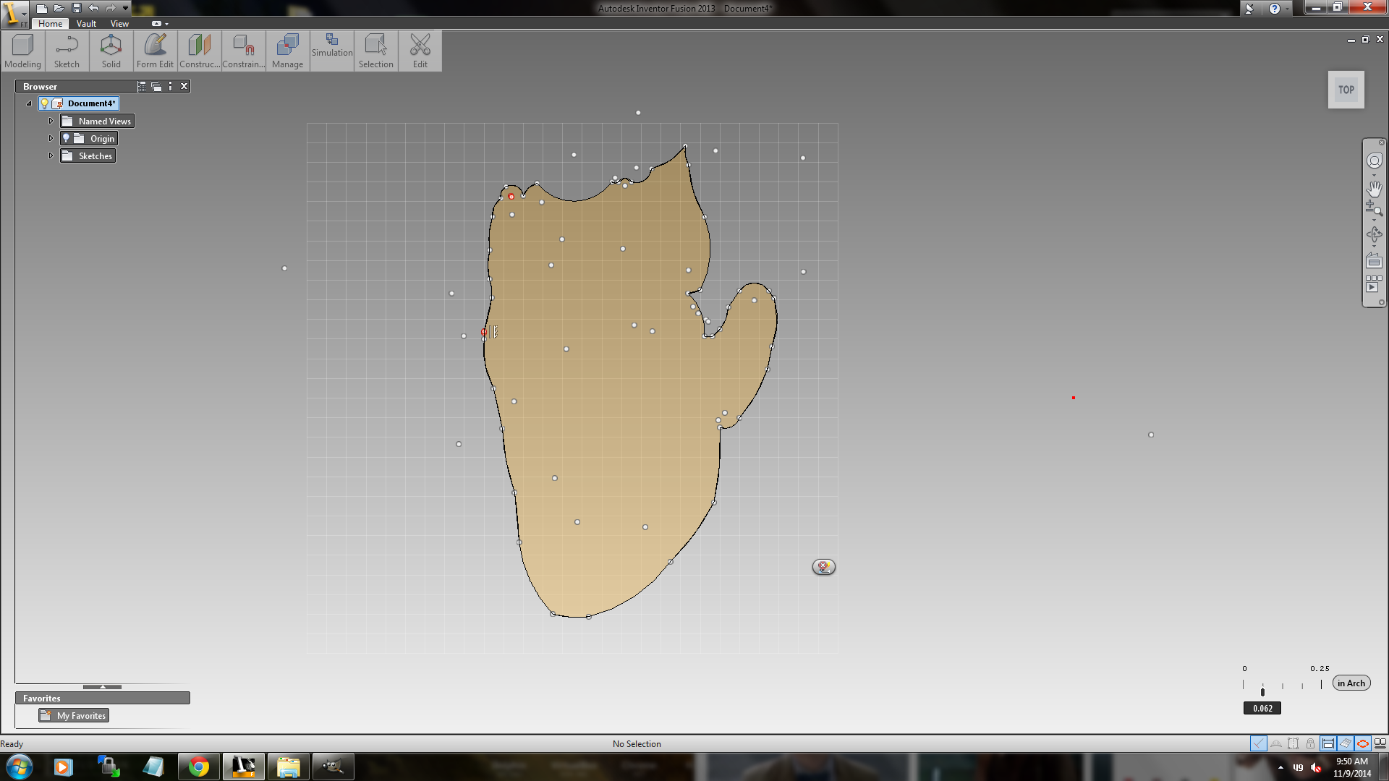Open the Constrain tools panel

[x=243, y=51]
